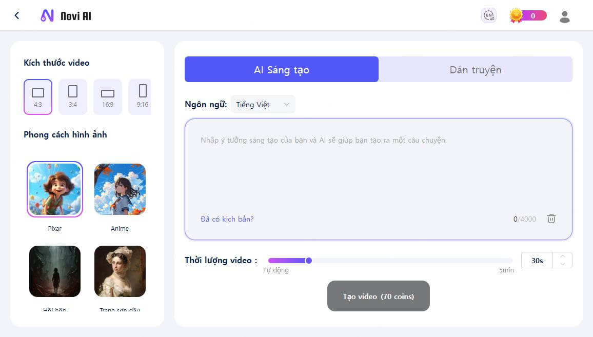Choose the 3:4 portrait video size
The image size is (593, 337).
[73, 96]
